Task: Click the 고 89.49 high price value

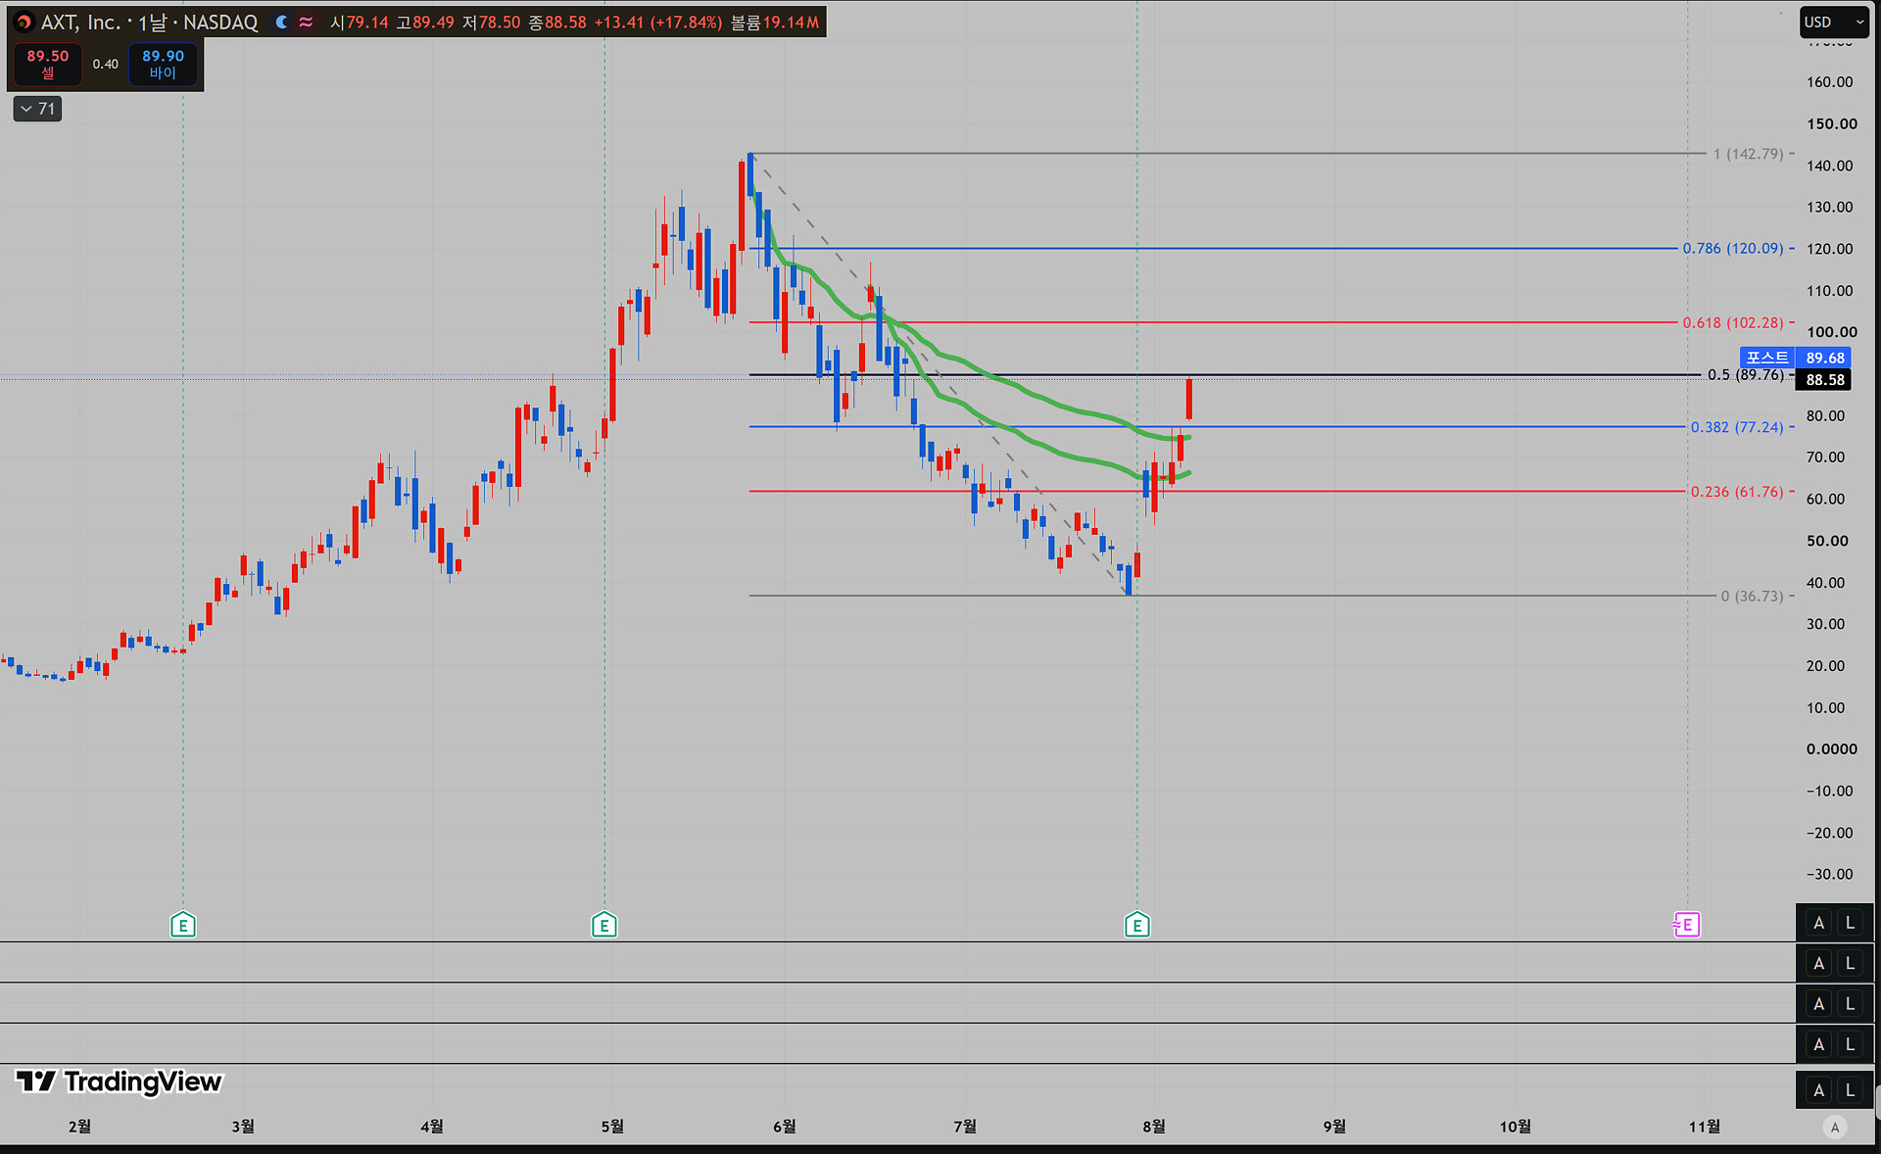Action: pyautogui.click(x=425, y=23)
